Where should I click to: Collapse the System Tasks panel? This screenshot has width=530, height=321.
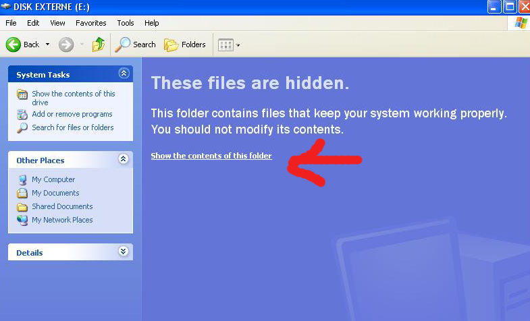click(123, 74)
